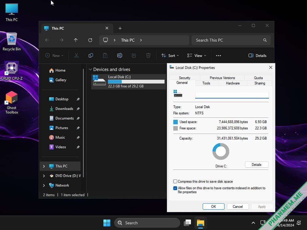Image resolution: width=307 pixels, height=230 pixels.
Task: Select Gallery in navigation pane
Action: pos(60,80)
